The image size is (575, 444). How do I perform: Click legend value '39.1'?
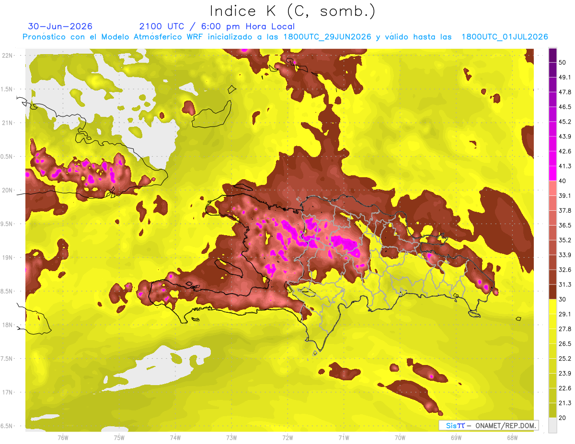click(564, 196)
